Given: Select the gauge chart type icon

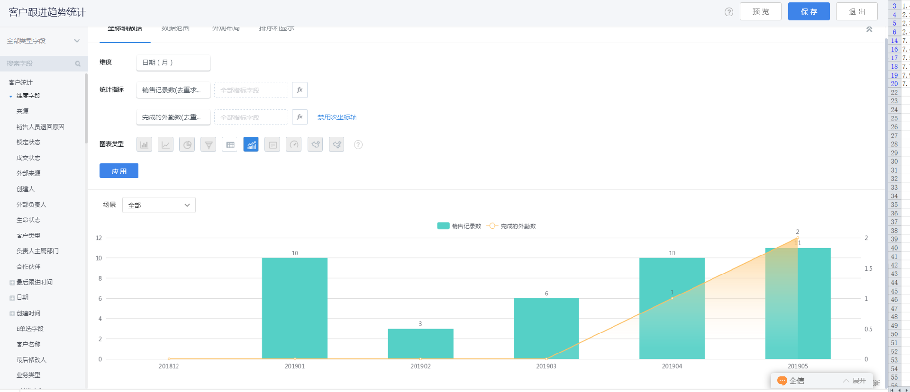Looking at the screenshot, I should coord(294,144).
